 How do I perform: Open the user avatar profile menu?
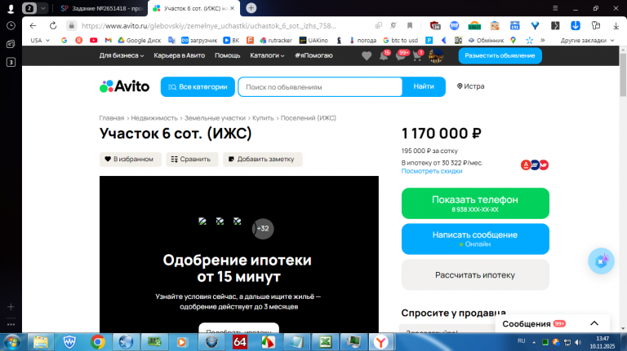click(x=436, y=56)
